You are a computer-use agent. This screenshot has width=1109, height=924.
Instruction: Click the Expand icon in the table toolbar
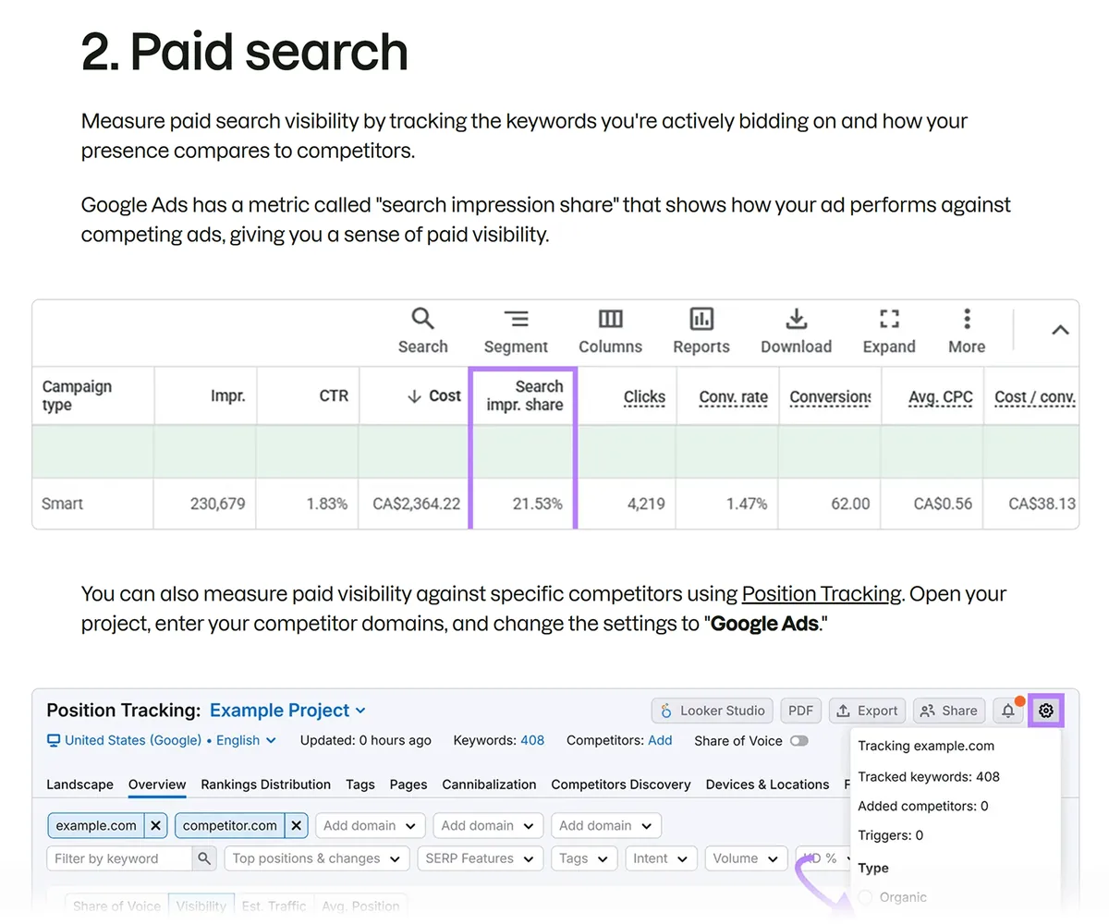[x=889, y=319]
